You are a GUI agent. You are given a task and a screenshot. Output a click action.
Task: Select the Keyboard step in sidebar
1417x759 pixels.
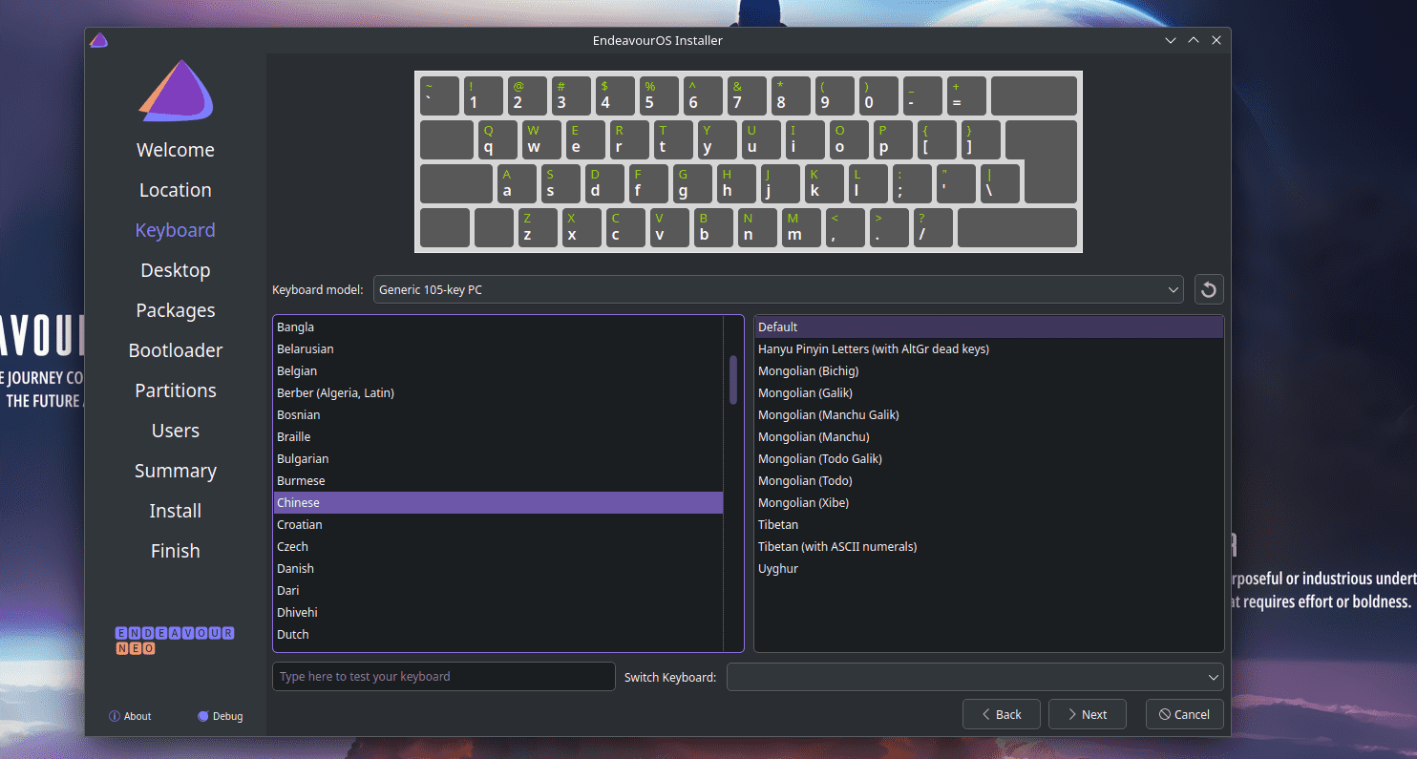click(176, 230)
